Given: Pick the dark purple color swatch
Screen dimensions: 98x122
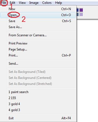Looking at the screenshot, I should click(x=81, y=10).
